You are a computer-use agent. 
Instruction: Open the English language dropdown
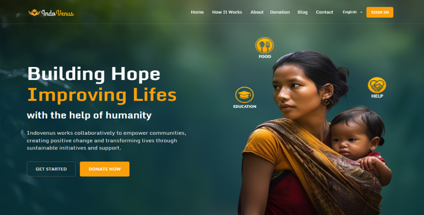tap(352, 12)
